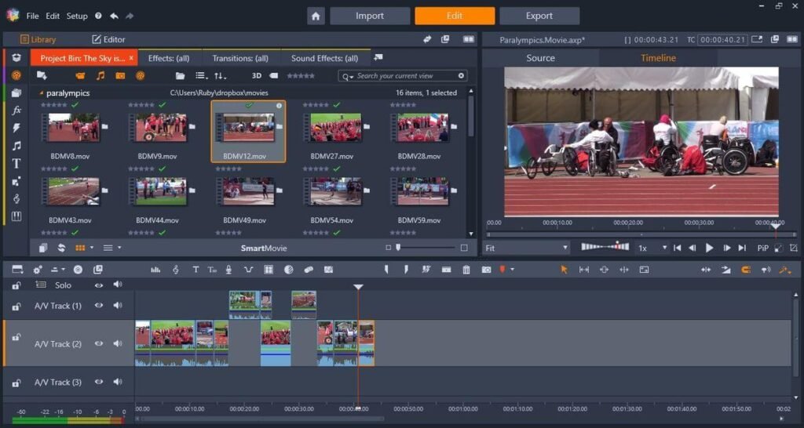This screenshot has height=428, width=804.
Task: Open the File menu
Action: coord(32,16)
